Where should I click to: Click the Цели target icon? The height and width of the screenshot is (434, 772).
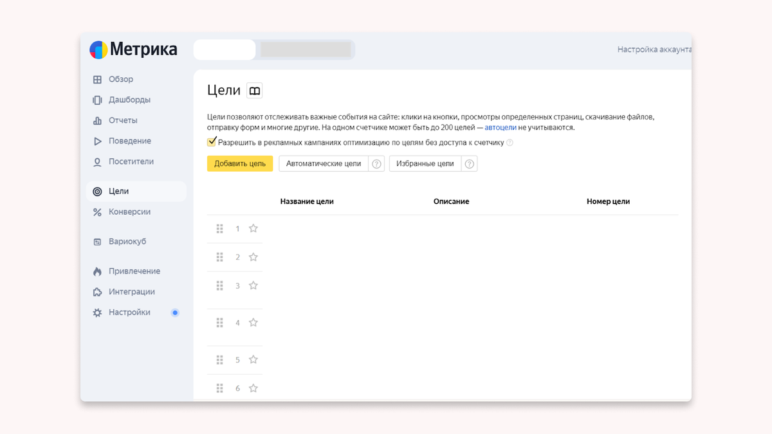(97, 192)
